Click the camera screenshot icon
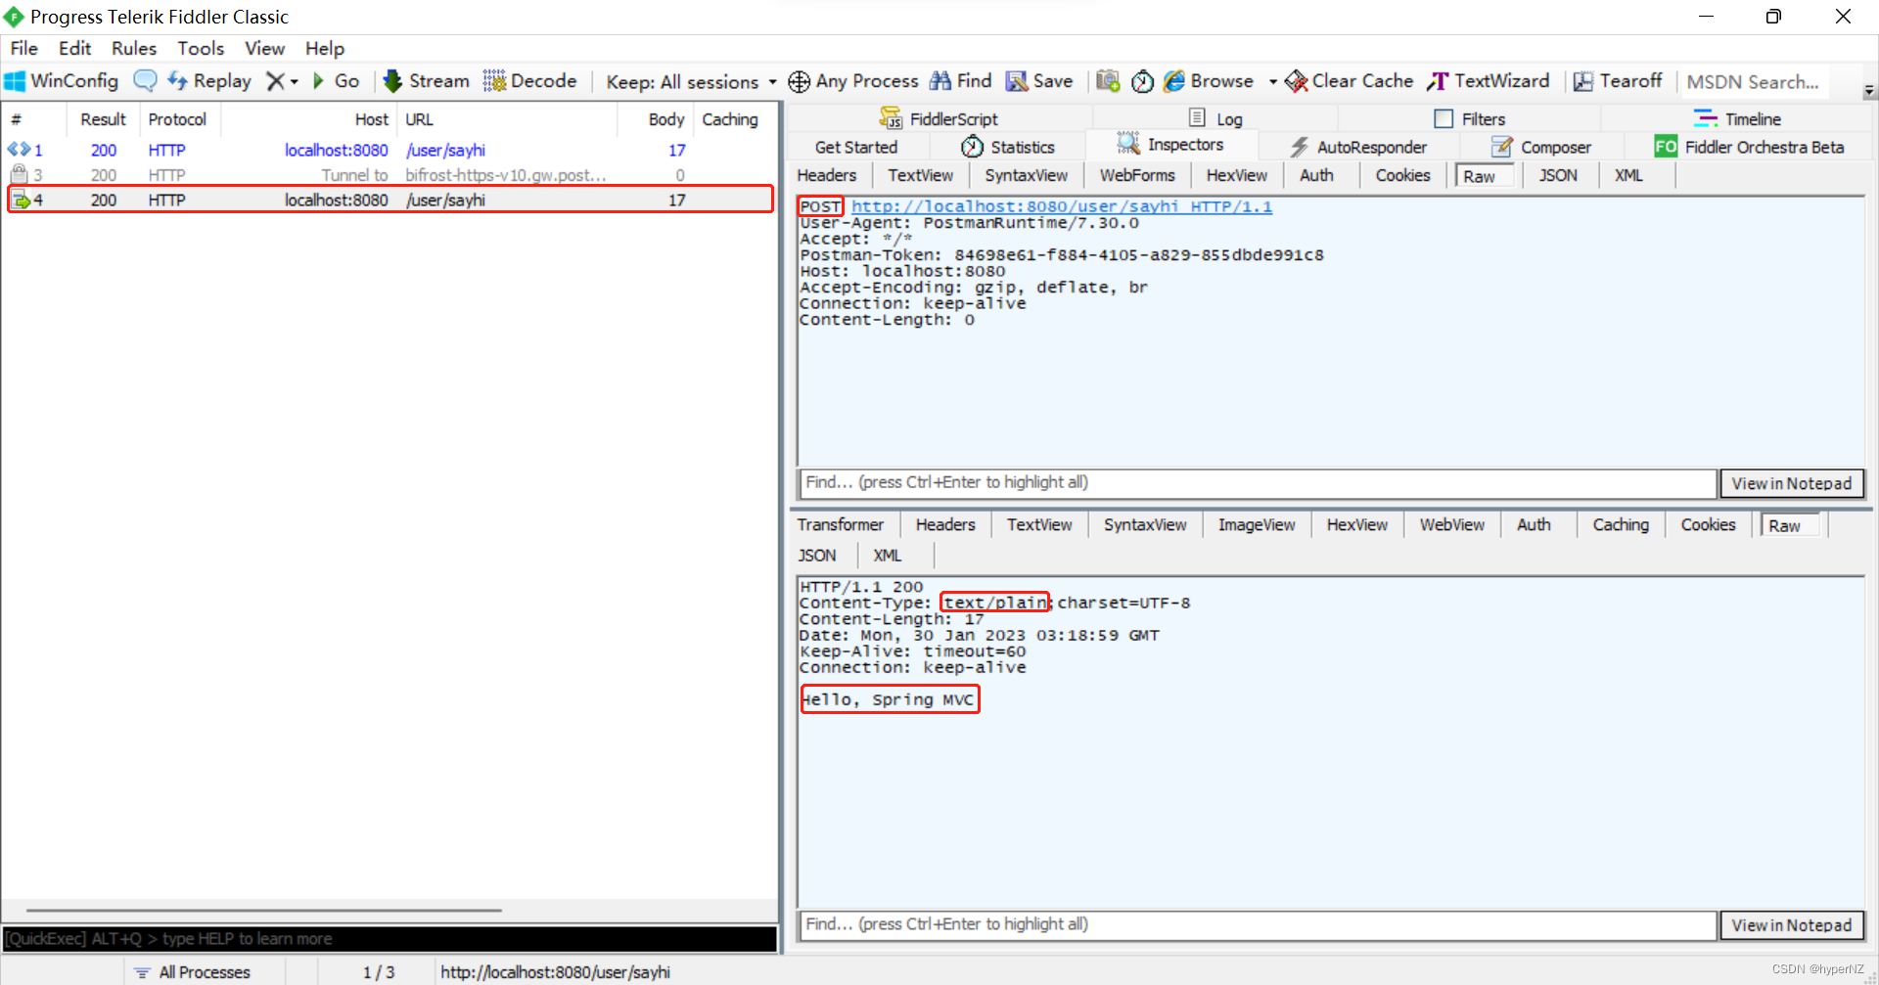Image resolution: width=1879 pixels, height=985 pixels. (x=1108, y=81)
